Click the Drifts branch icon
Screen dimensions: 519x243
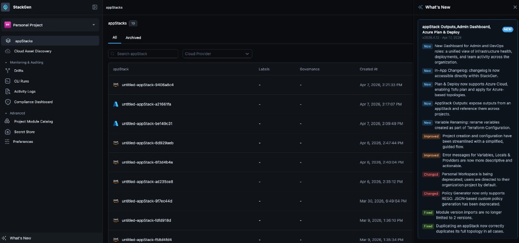[x=8, y=71]
